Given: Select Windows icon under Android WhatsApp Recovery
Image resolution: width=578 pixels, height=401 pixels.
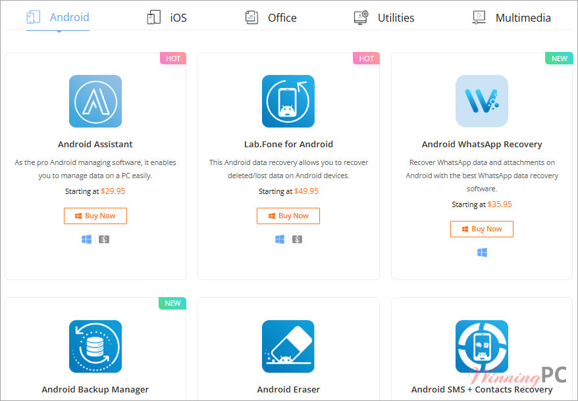Looking at the screenshot, I should coord(482,252).
